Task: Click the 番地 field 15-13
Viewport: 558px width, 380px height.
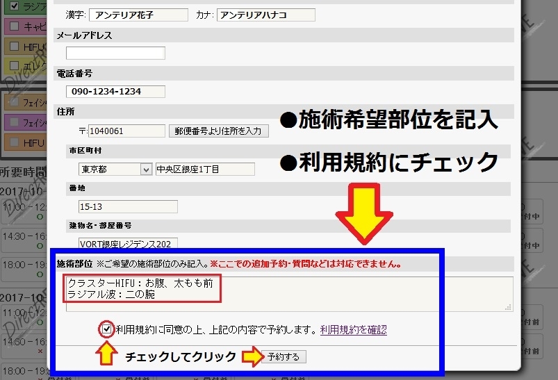Action: pos(128,206)
